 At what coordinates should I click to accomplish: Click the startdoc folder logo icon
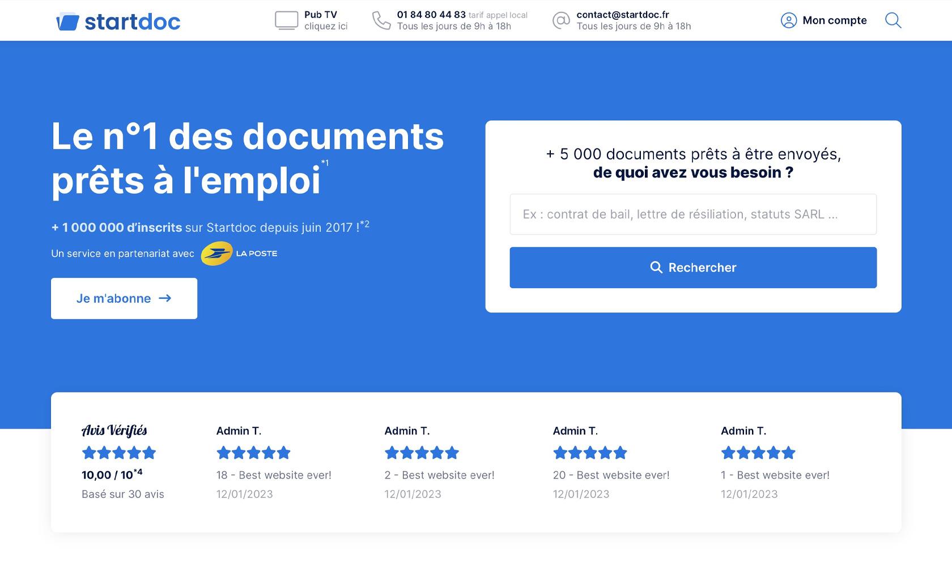pyautogui.click(x=67, y=22)
